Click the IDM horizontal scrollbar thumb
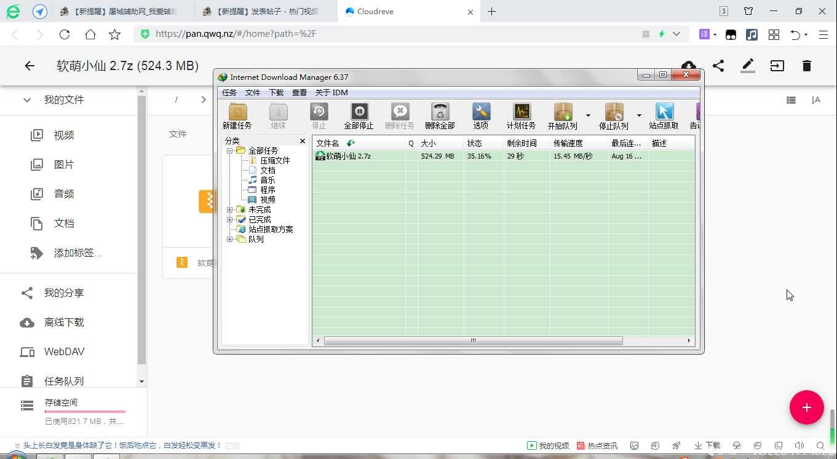Image resolution: width=837 pixels, height=459 pixels. tap(474, 340)
